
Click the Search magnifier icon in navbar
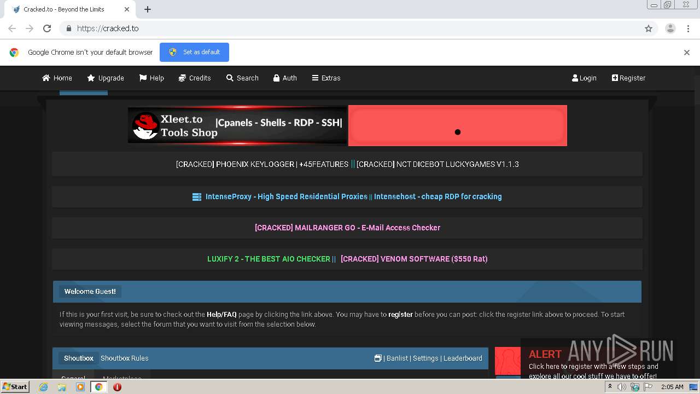tap(230, 78)
